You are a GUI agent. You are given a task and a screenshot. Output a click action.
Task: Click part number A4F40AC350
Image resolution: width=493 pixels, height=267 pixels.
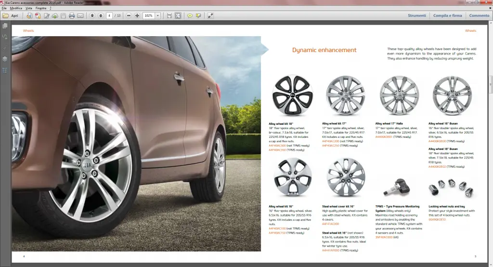277,150
